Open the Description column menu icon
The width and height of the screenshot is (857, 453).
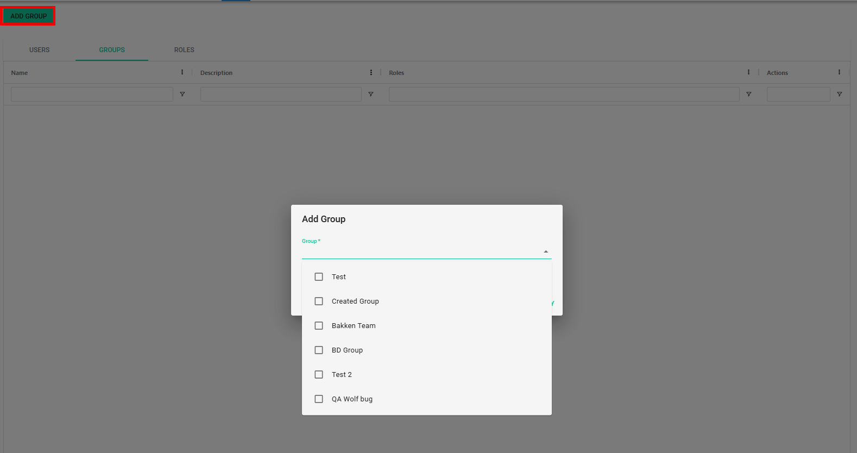coord(371,72)
